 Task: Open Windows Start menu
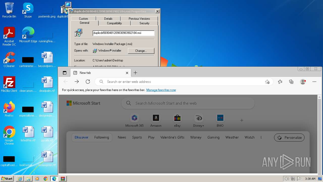[7, 179]
